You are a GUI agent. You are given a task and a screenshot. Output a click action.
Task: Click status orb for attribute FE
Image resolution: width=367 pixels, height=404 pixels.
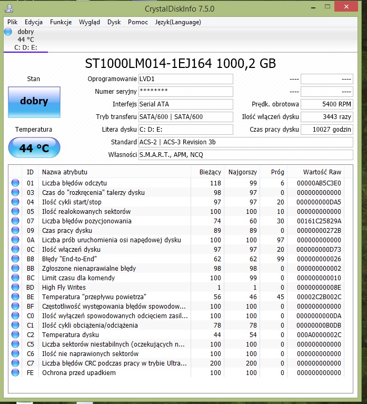point(15,373)
